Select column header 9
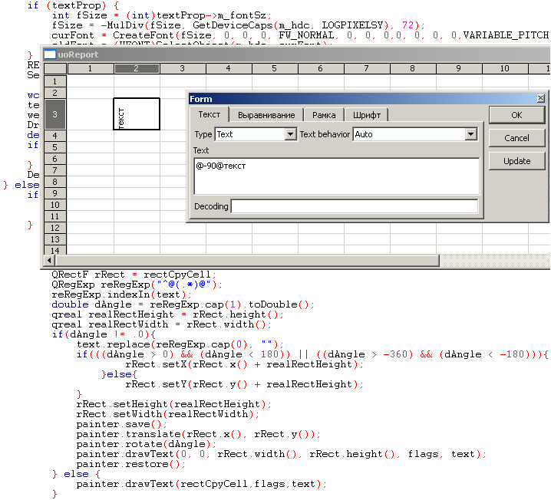 459,69
